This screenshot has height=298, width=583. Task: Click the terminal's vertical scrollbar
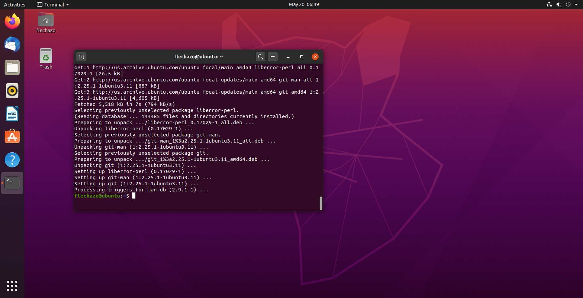(x=321, y=203)
